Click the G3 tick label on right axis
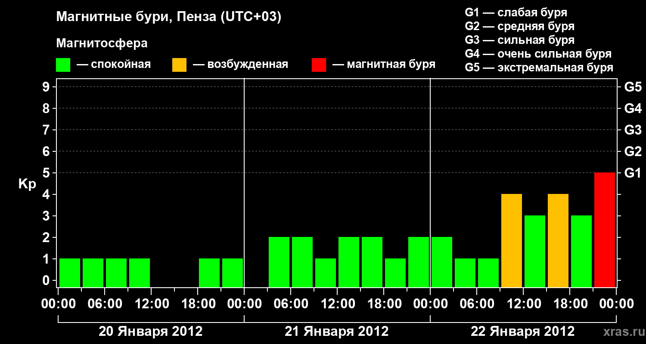The image size is (646, 344). click(633, 130)
